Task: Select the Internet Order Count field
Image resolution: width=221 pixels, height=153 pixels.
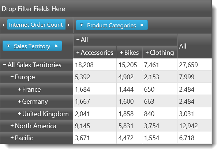Action: 36,25
